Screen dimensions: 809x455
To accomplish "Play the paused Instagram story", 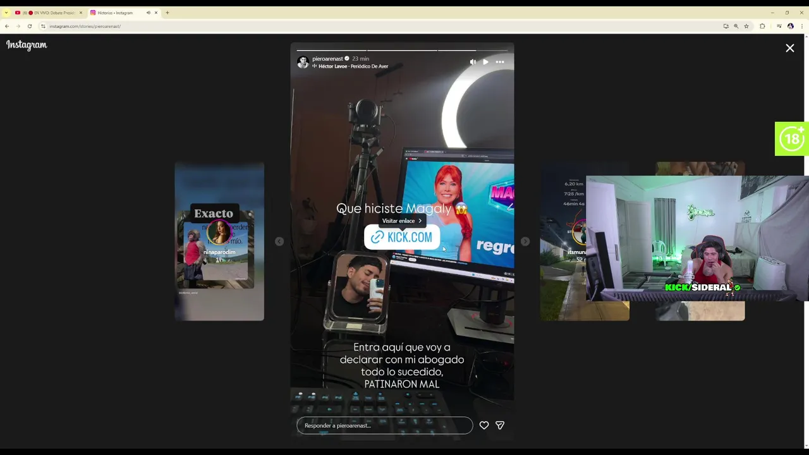I will pyautogui.click(x=485, y=62).
